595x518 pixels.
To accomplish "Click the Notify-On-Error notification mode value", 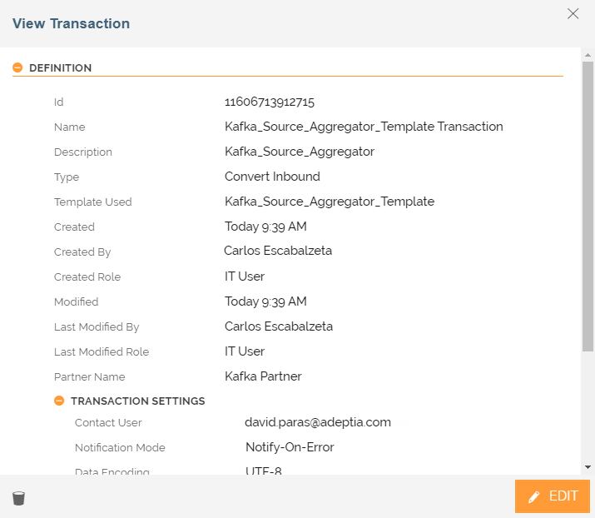I will click(290, 447).
